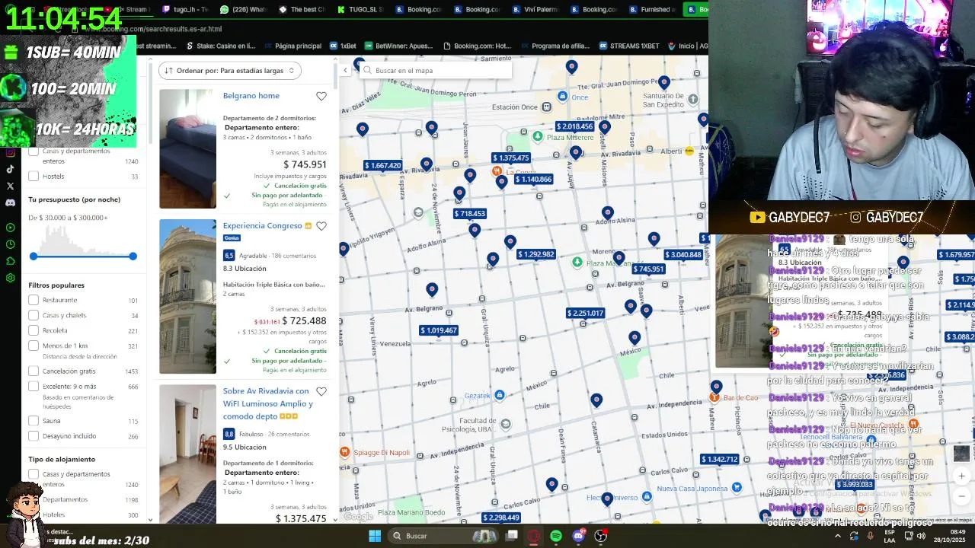This screenshot has height=548, width=975.
Task: Select the $ 2.018.456 map price marker
Action: (574, 126)
